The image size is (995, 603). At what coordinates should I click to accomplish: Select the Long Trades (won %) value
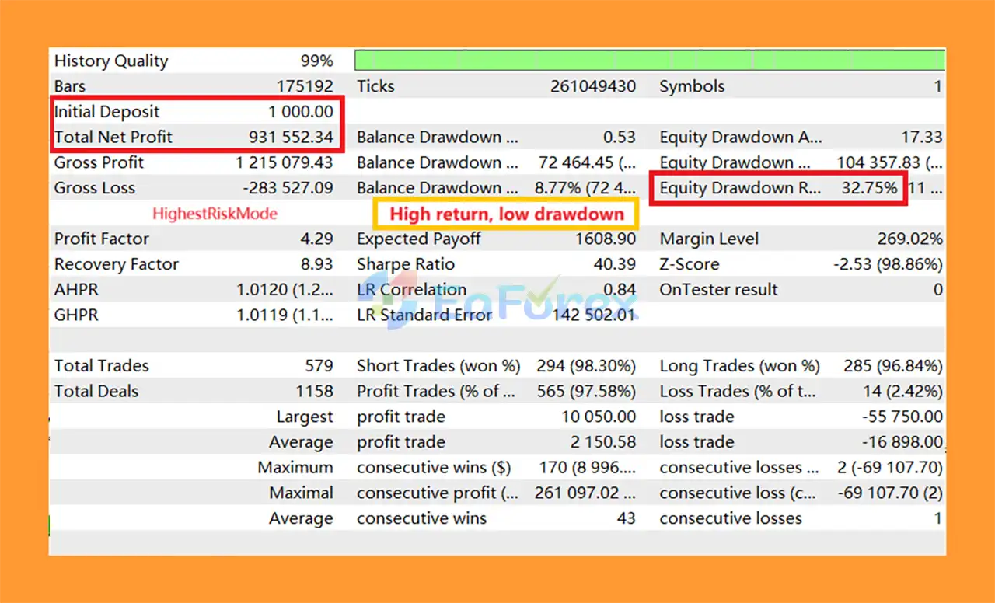pos(892,366)
